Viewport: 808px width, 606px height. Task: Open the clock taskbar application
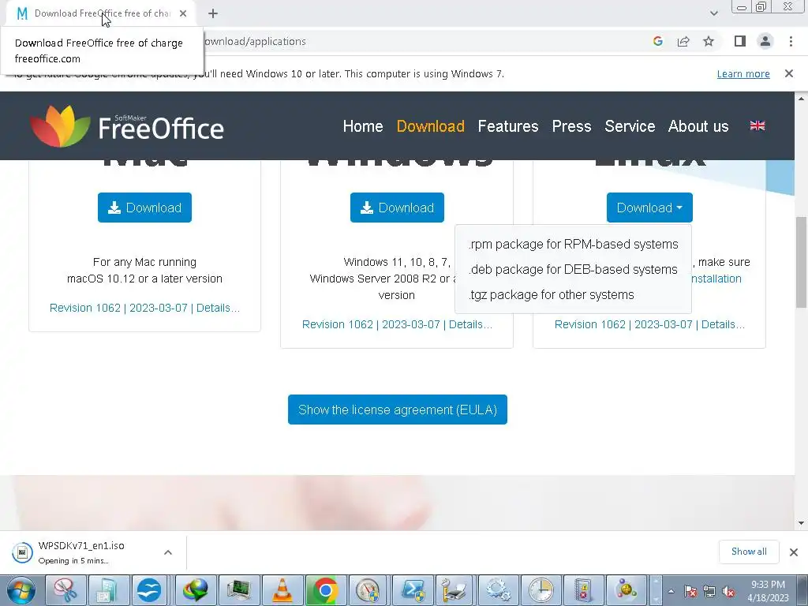click(541, 590)
